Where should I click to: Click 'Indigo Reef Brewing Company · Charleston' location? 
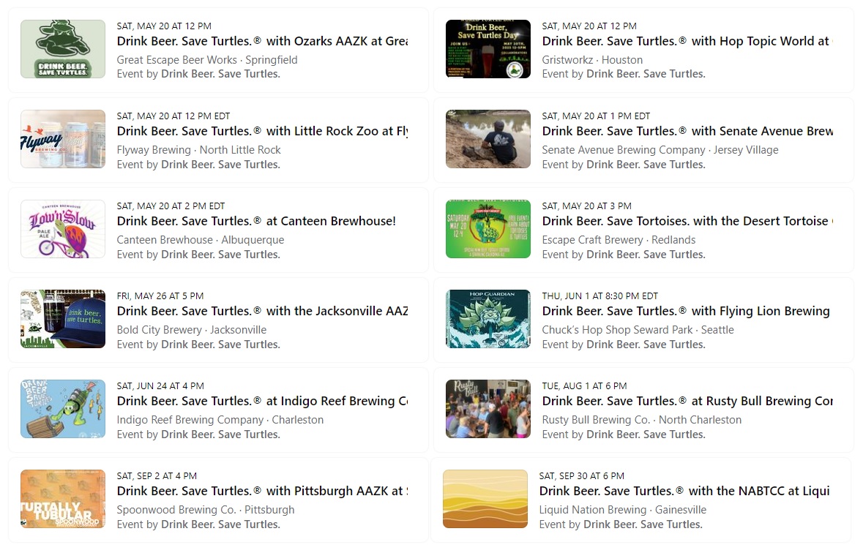pyautogui.click(x=220, y=420)
